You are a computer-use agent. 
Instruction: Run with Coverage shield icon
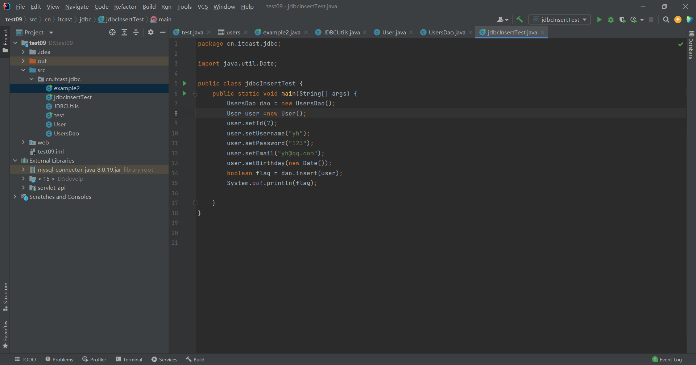pos(622,20)
